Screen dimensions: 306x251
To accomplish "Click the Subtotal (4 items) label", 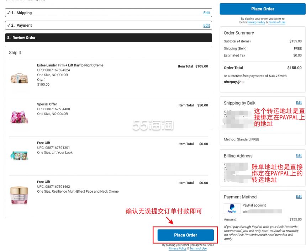I will (237, 41).
